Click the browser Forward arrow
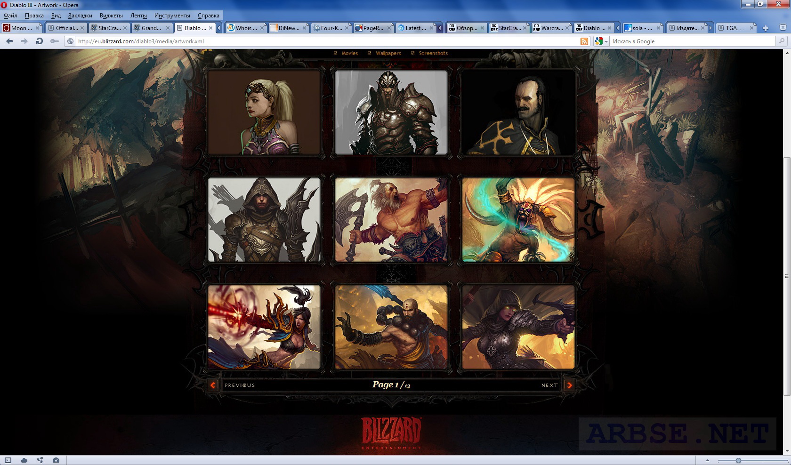Viewport: 791px width, 465px height. [x=24, y=41]
